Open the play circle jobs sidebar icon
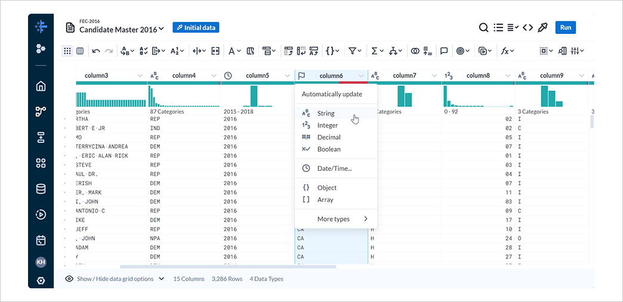This screenshot has width=623, height=302. [x=41, y=214]
